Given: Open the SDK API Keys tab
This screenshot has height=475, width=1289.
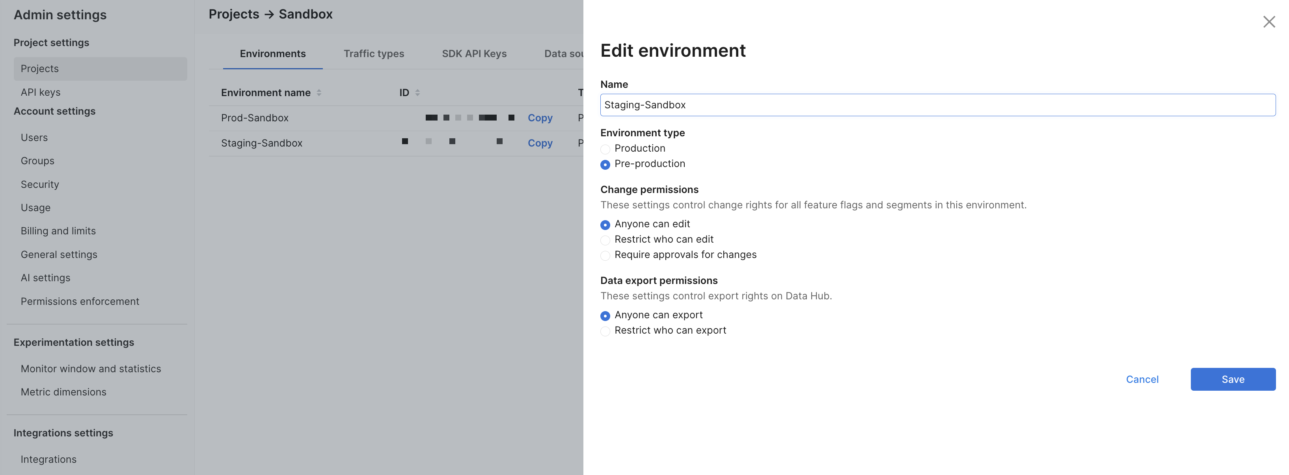Looking at the screenshot, I should pyautogui.click(x=474, y=54).
